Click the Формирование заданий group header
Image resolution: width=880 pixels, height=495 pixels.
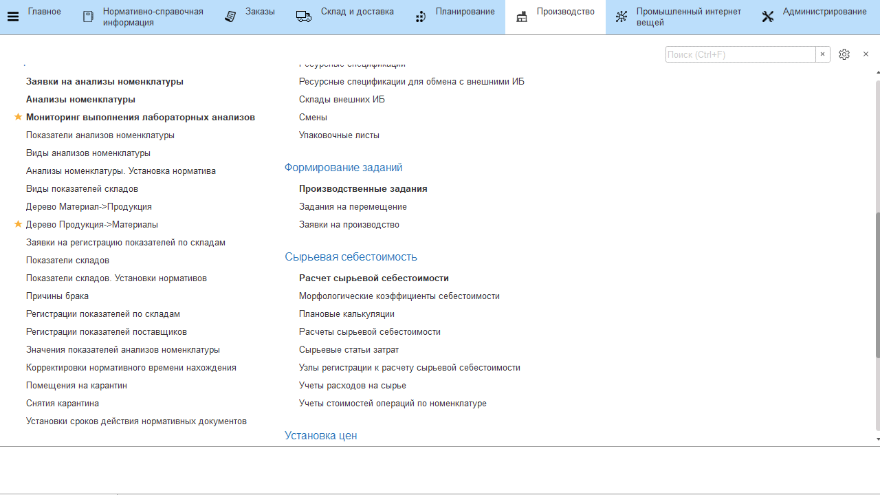click(x=343, y=168)
